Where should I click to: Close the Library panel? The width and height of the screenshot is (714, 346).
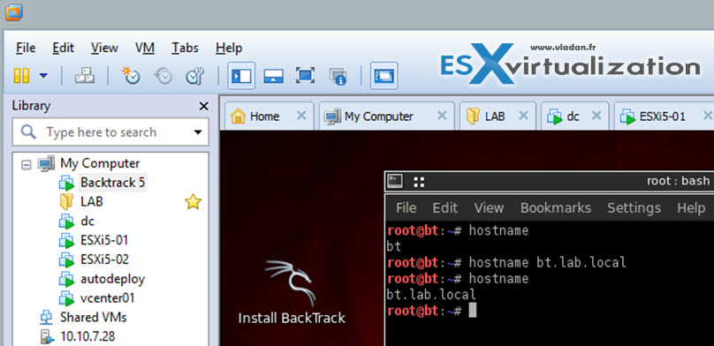[x=203, y=106]
